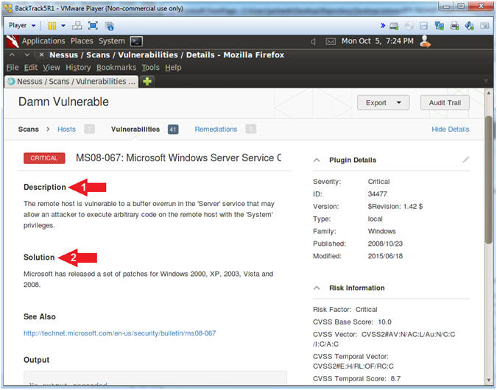
Task: Click the mail envelope panel icon
Action: click(331, 41)
